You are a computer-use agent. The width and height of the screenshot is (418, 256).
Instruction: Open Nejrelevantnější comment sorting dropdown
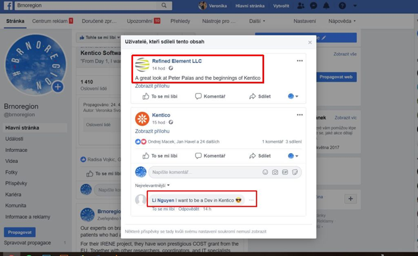tap(152, 186)
